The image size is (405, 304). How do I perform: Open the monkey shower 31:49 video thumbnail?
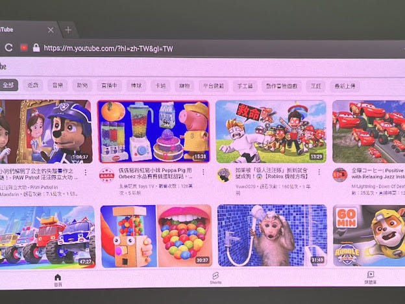(272, 236)
